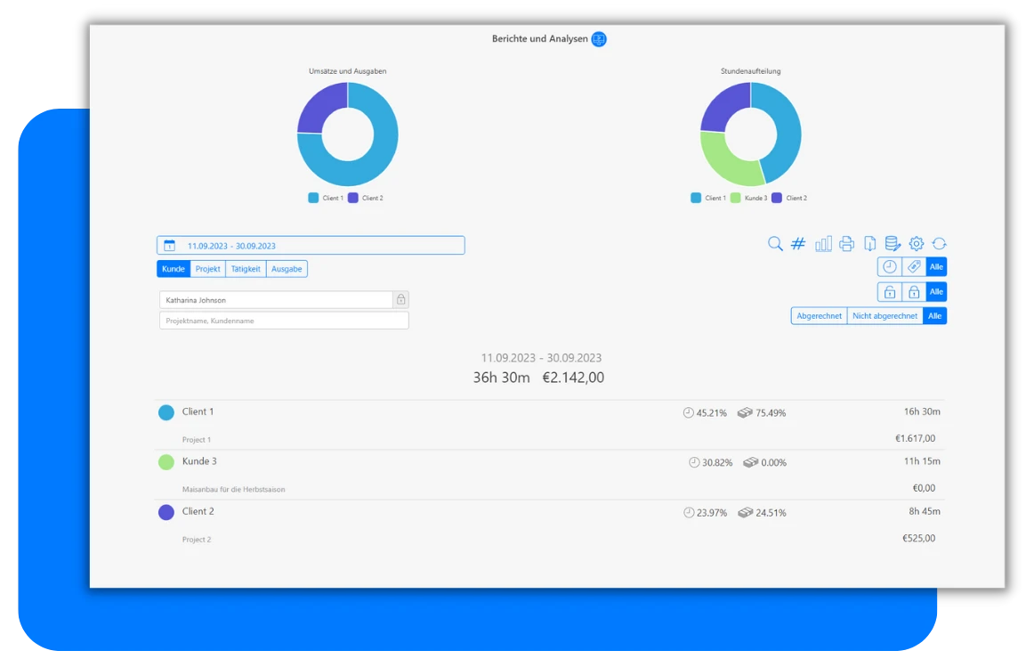The width and height of the screenshot is (1026, 667).
Task: Switch to the Tätigkeit tab
Action: tap(246, 269)
